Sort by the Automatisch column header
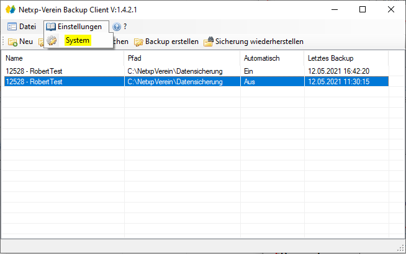406x254 pixels. tap(272, 58)
